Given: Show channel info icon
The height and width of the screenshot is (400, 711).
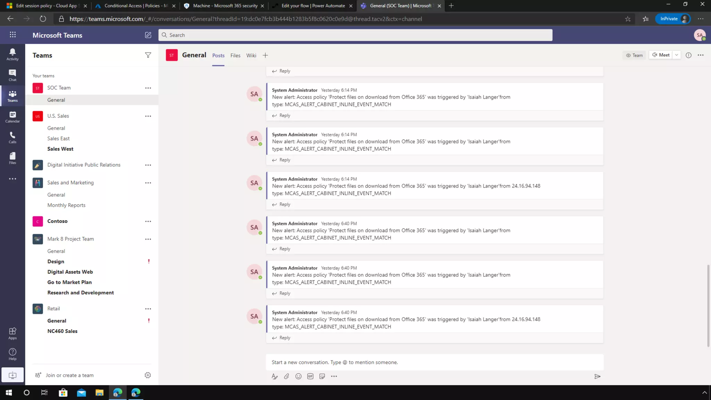Looking at the screenshot, I should click(688, 55).
